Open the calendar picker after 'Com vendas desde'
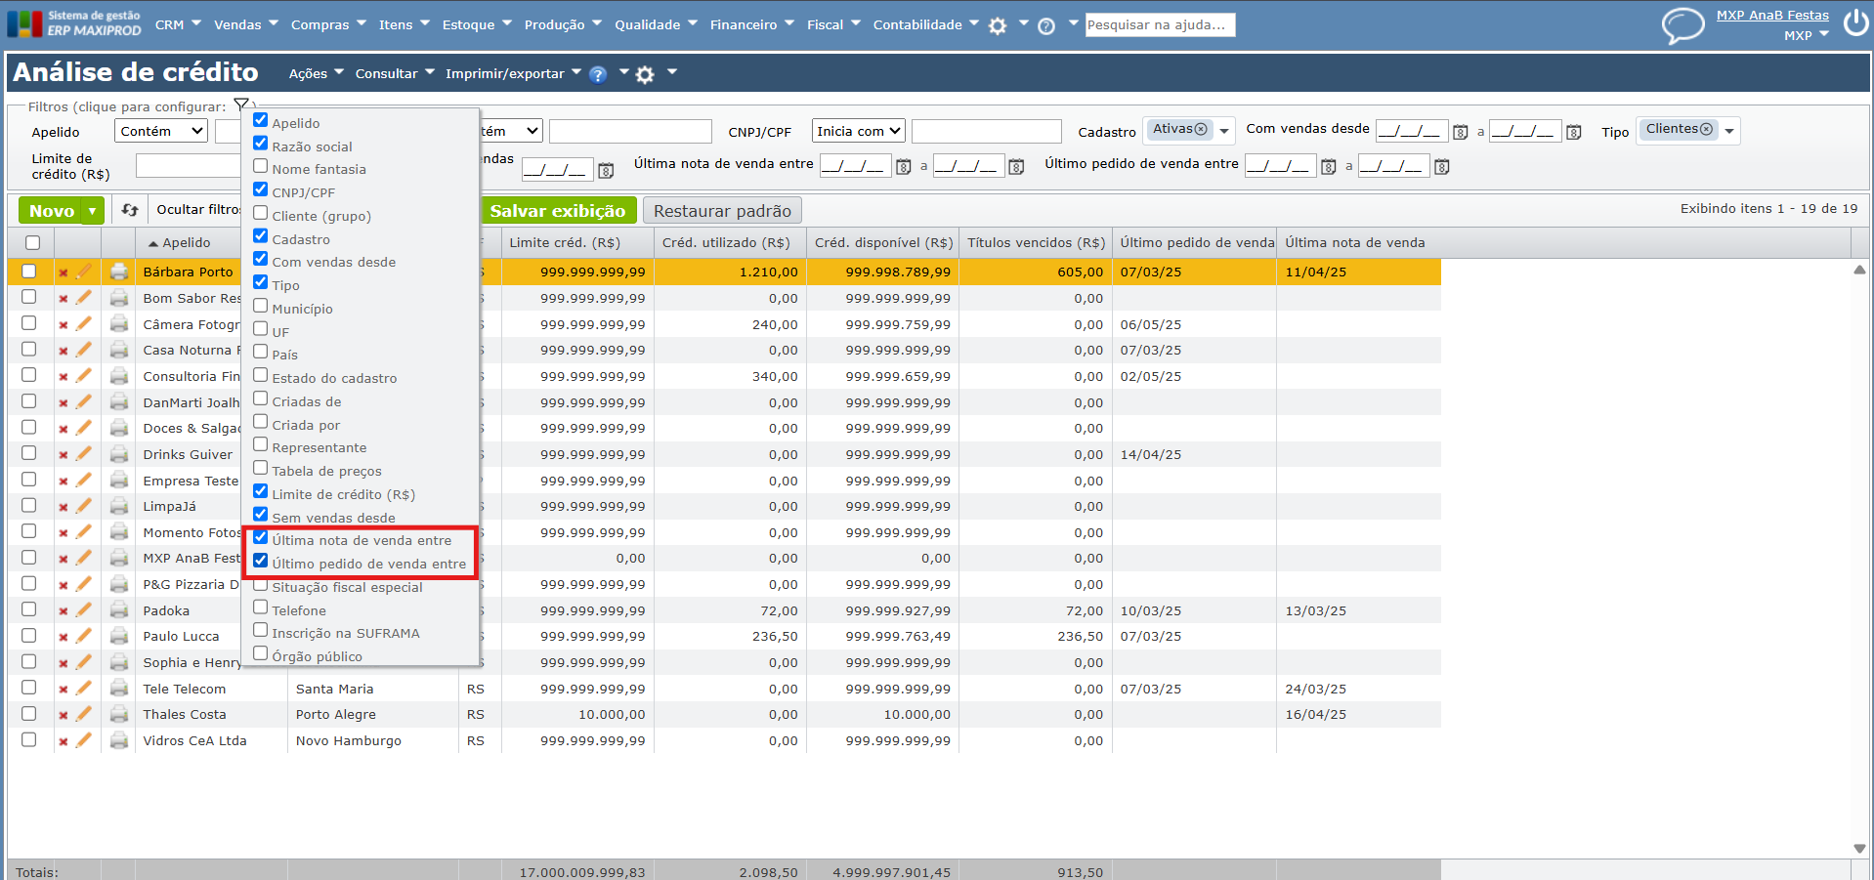The width and height of the screenshot is (1874, 880). [x=1460, y=132]
